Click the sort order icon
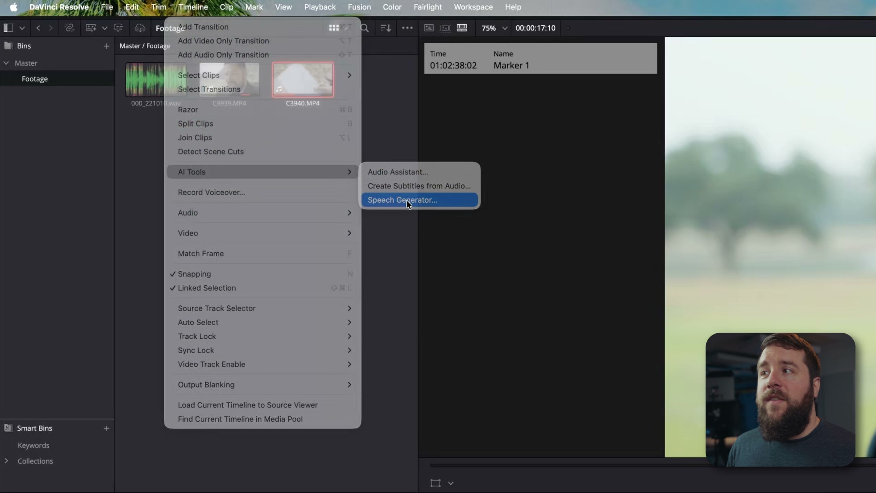This screenshot has width=876, height=493. coord(386,28)
